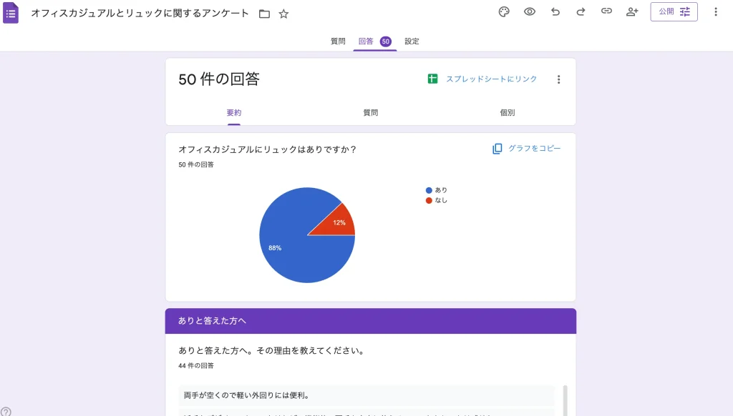Undo the last change
This screenshot has width=733, height=416.
pos(555,11)
